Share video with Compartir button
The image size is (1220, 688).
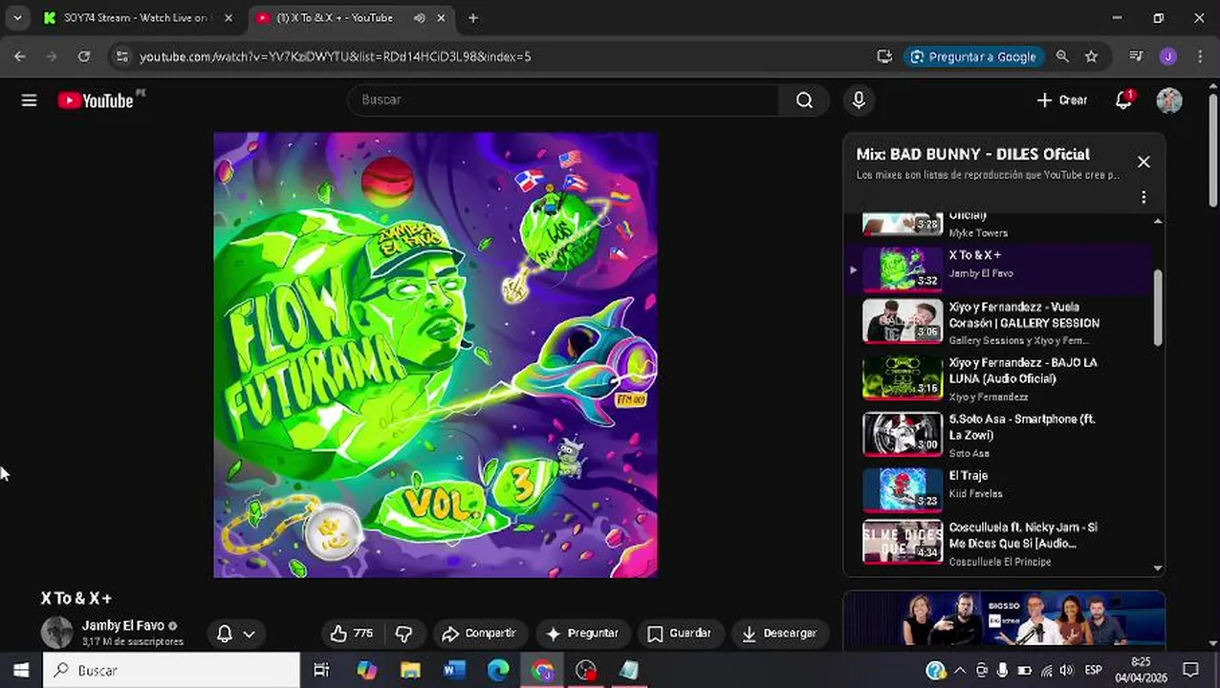click(479, 634)
